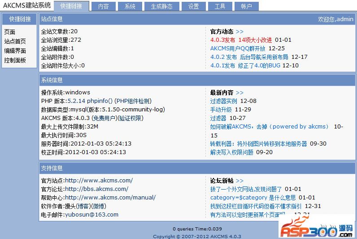
Task: Click the author's 微博 link
Action: (x=98, y=206)
